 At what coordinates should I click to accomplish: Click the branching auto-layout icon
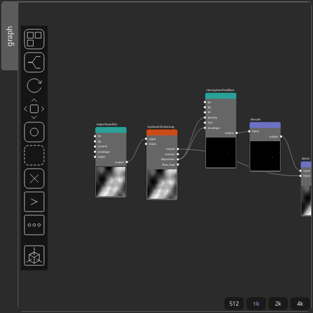coord(34,62)
